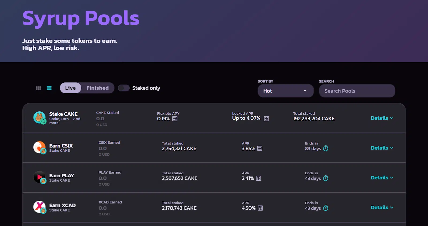
Task: Focus the Search Pools field
Action: 357,91
